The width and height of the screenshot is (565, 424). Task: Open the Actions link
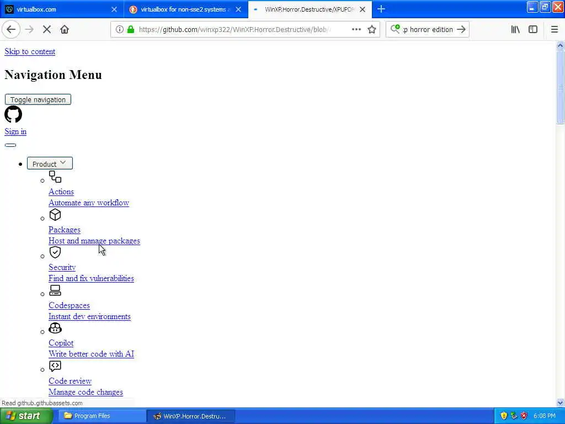point(61,192)
